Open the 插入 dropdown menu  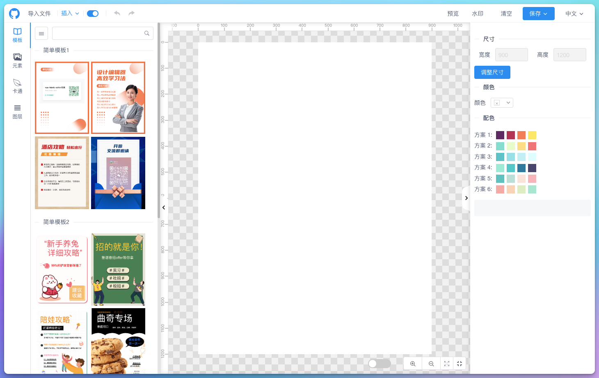tap(69, 13)
